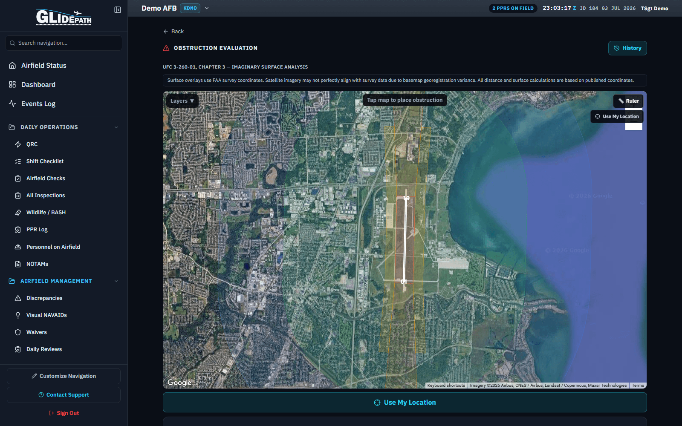Screen dimensions: 682x426
Task: Click the TSgt Demo user name
Action: coord(654,9)
